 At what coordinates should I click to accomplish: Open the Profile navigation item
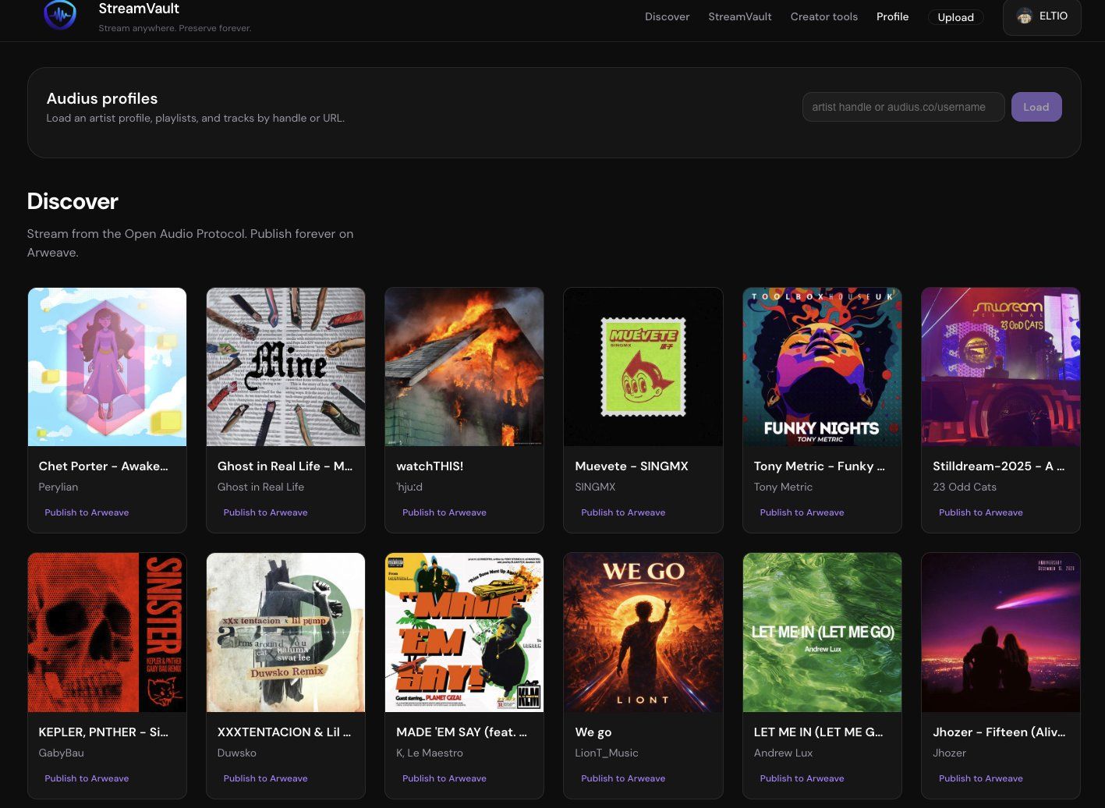tap(892, 16)
